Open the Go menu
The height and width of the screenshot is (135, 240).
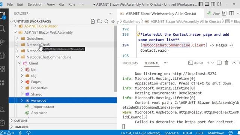pos(61,4)
